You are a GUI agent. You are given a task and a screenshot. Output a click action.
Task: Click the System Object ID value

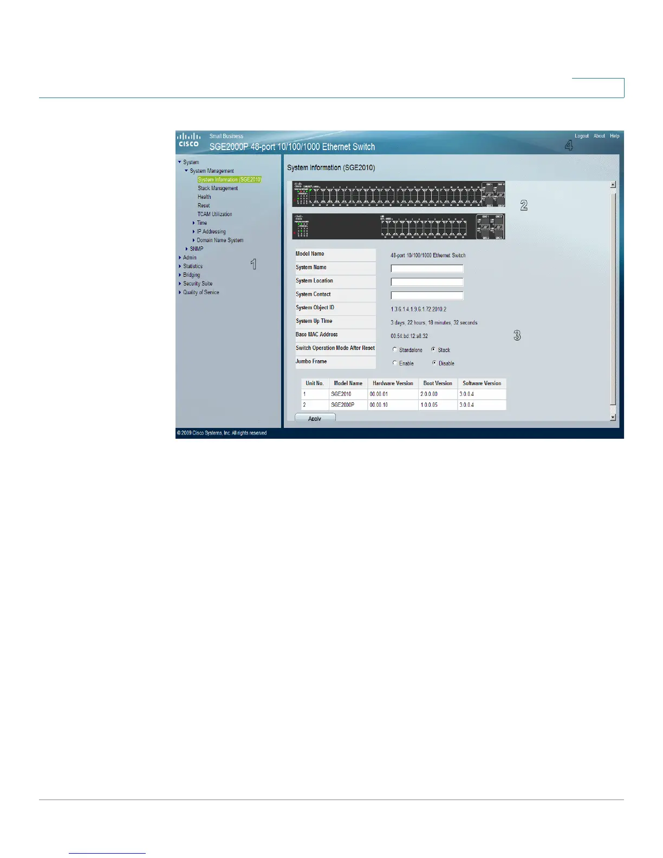418,309
